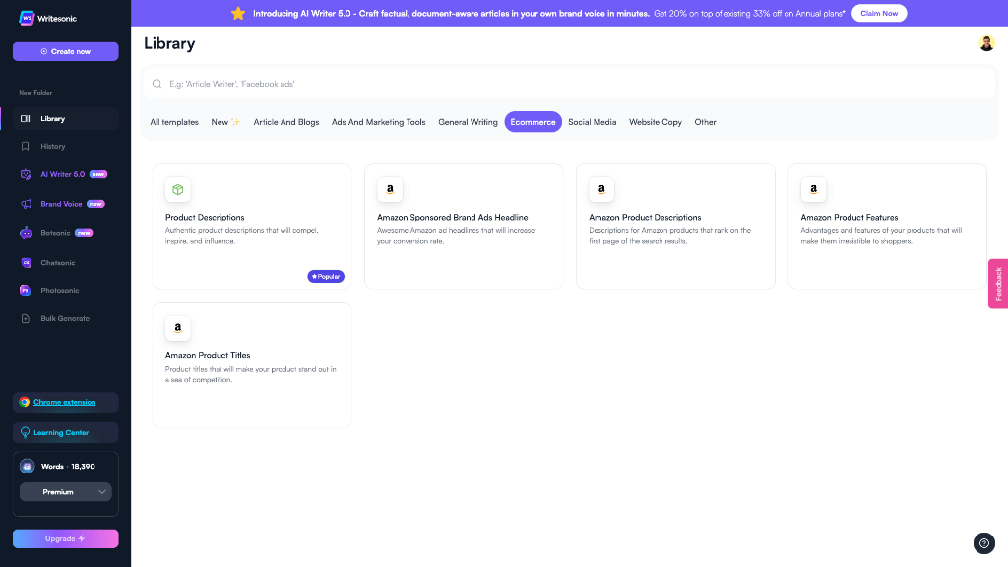Screen dimensions: 1008x567
Task: Click the new badge beside Botsonic
Action: coord(84,233)
